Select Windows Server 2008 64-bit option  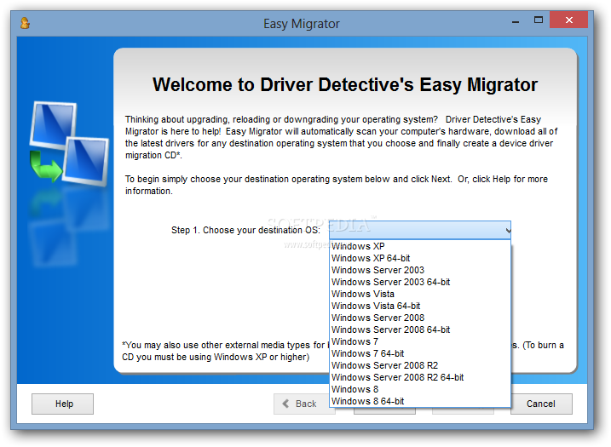[419, 330]
